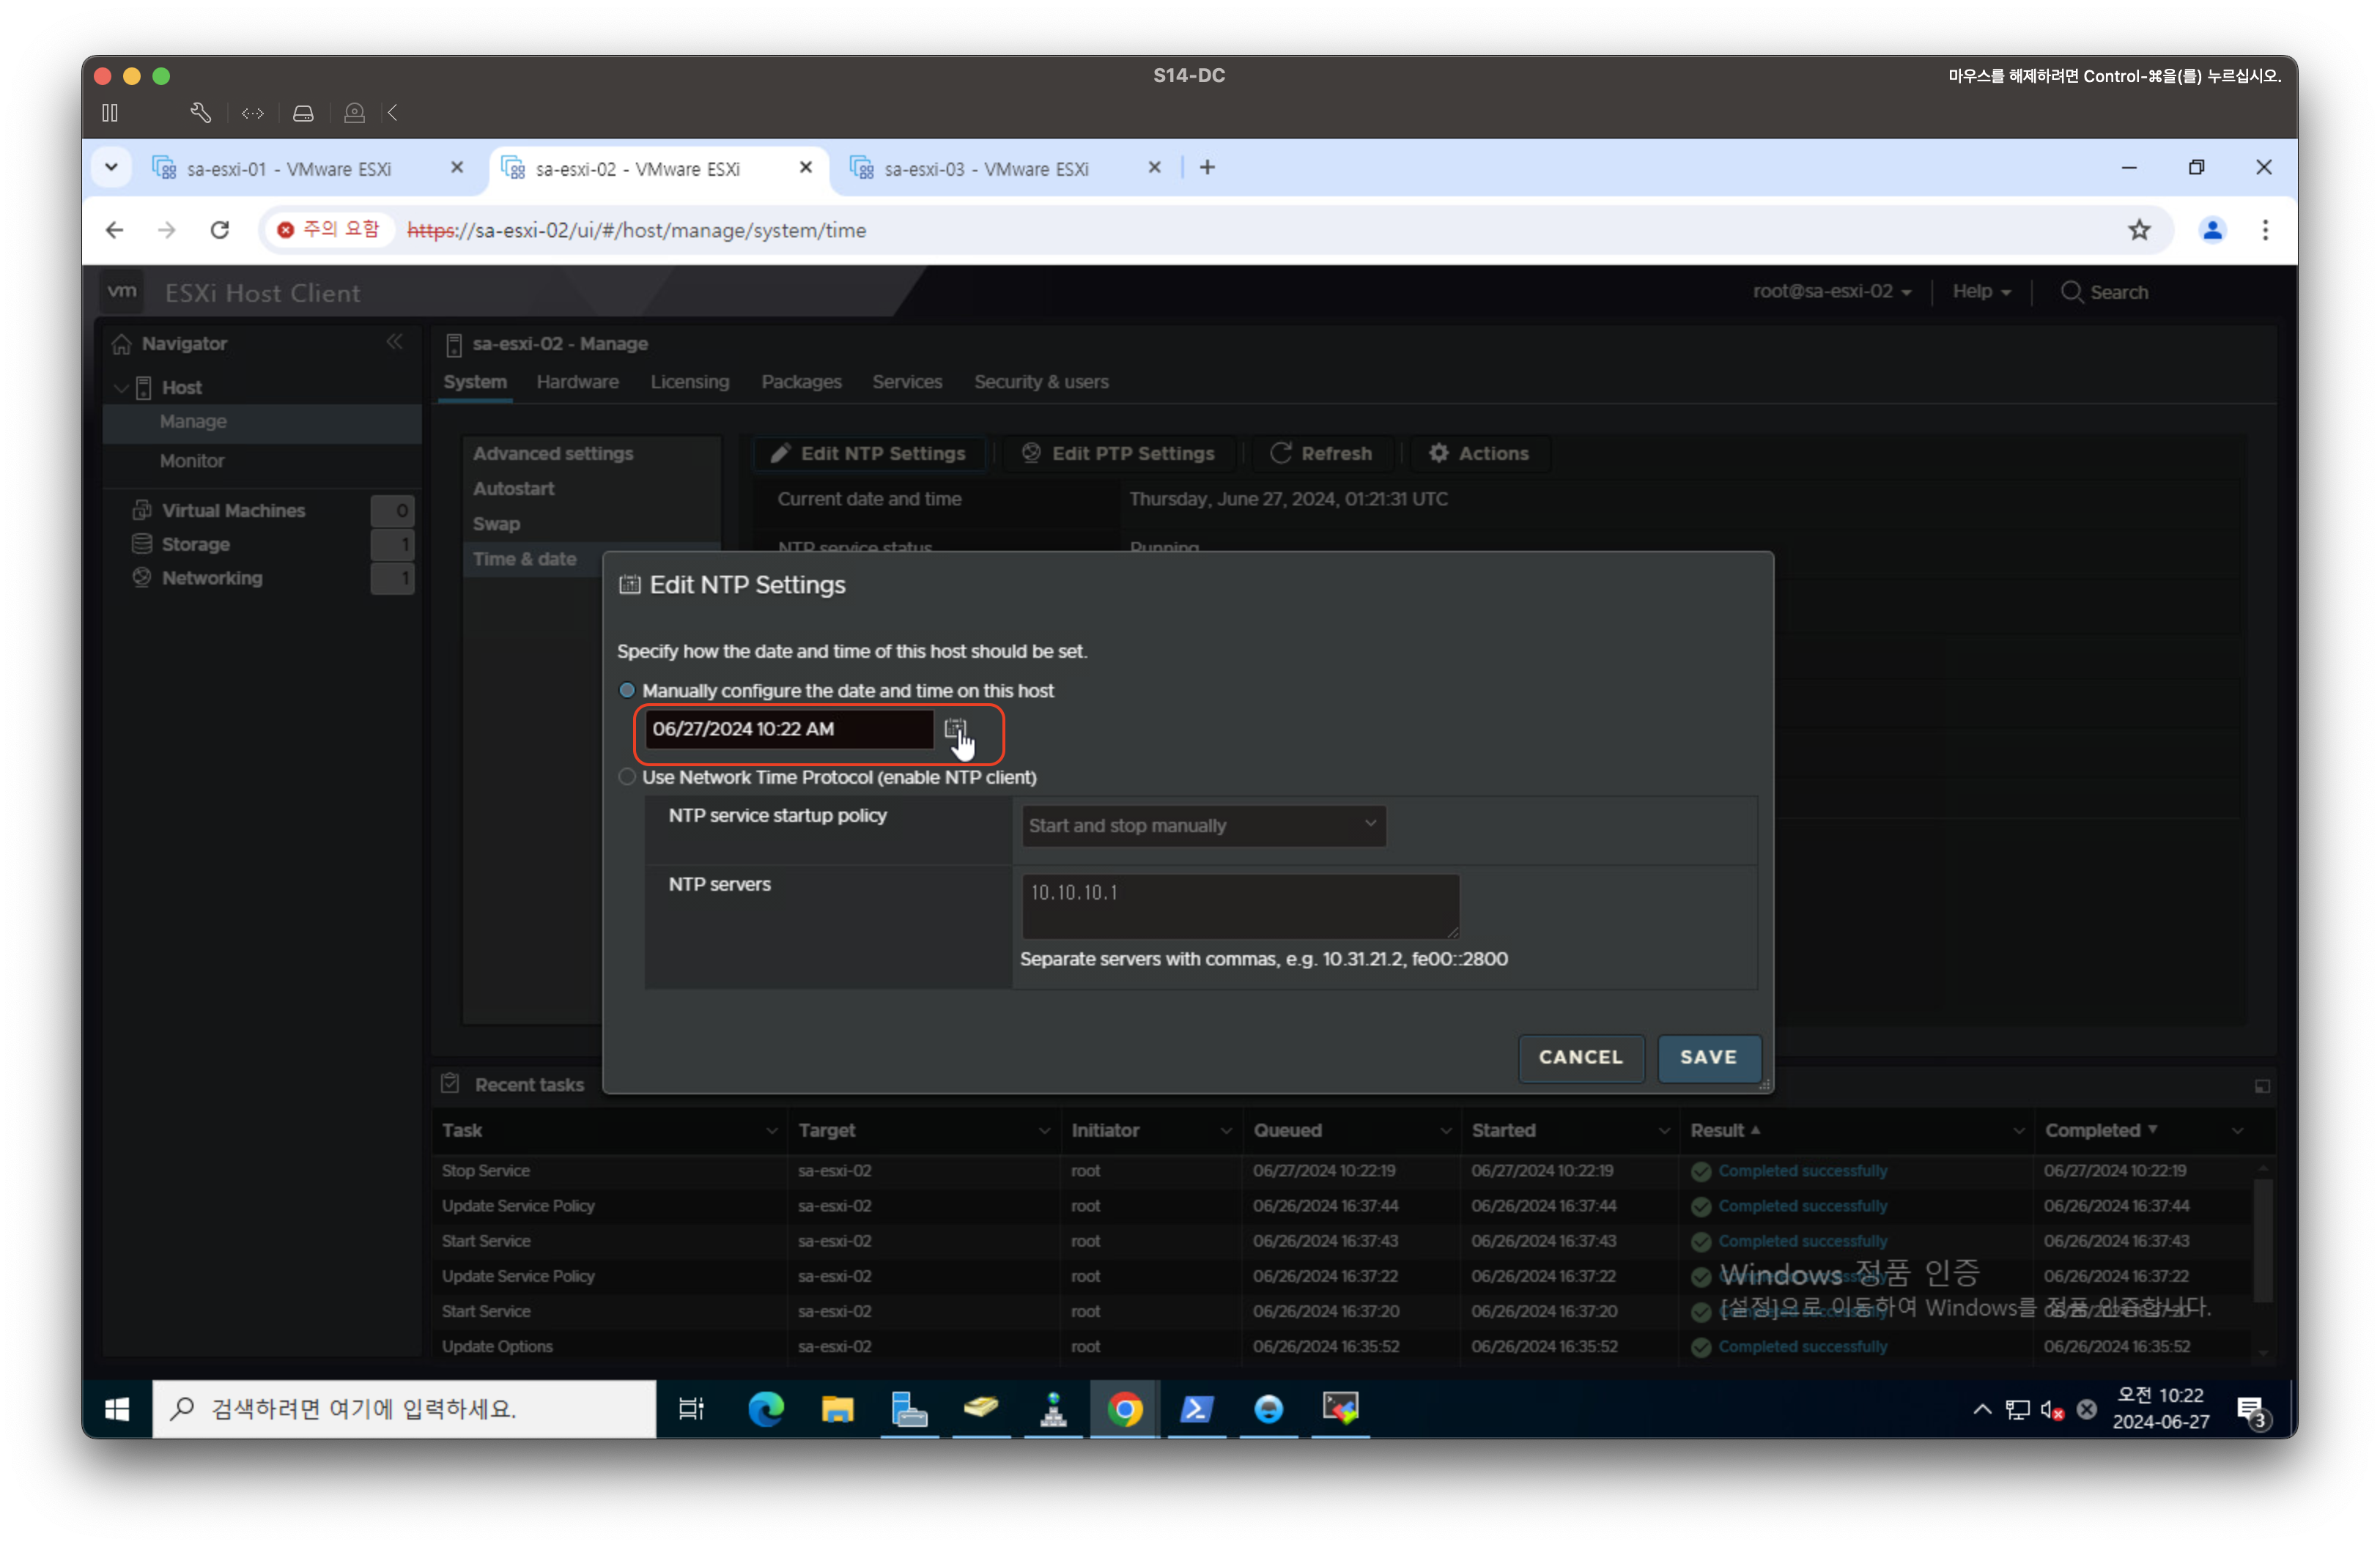Open NTP service startup policy dropdown
The width and height of the screenshot is (2380, 1547).
1203,826
